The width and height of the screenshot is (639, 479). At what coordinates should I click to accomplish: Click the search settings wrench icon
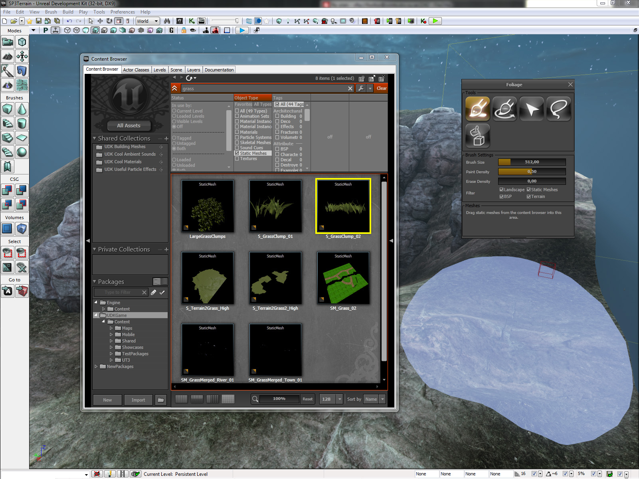[361, 88]
